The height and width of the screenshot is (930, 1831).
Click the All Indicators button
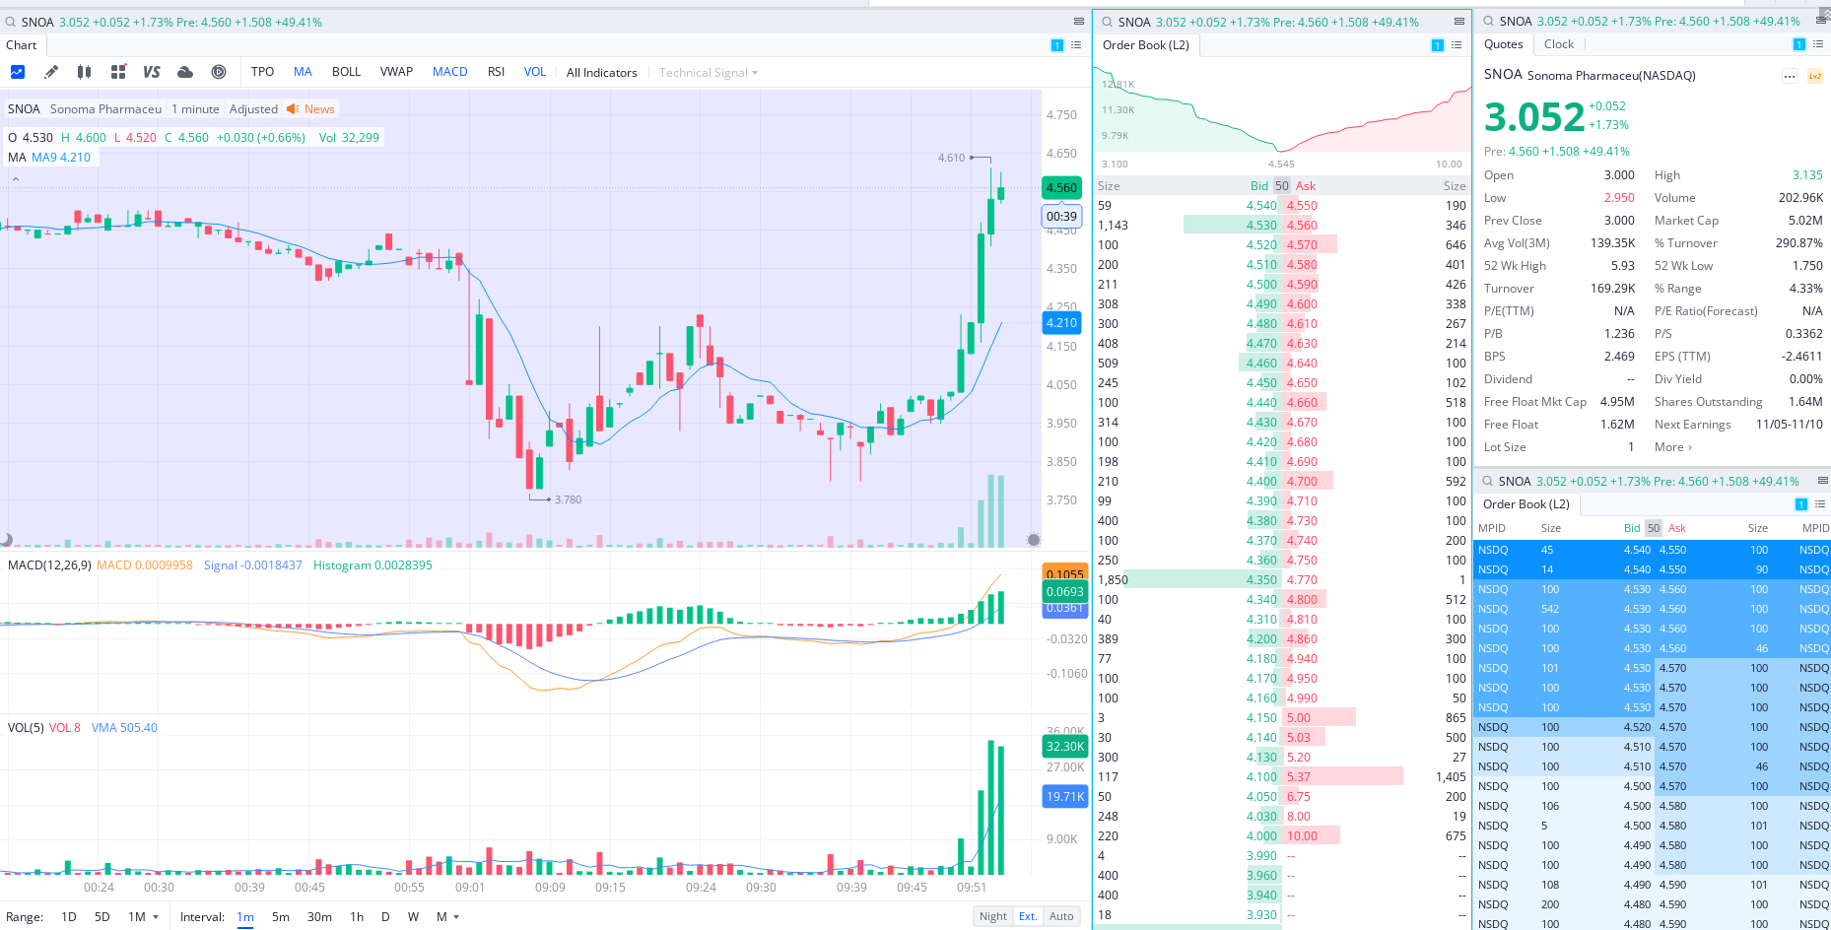pos(601,73)
